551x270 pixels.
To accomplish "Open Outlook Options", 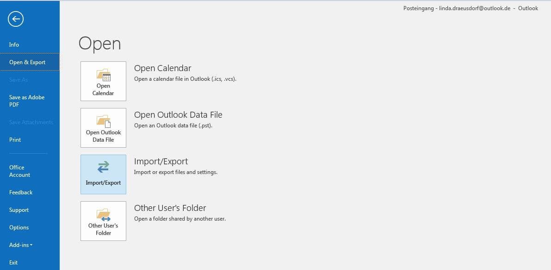I will [x=19, y=227].
